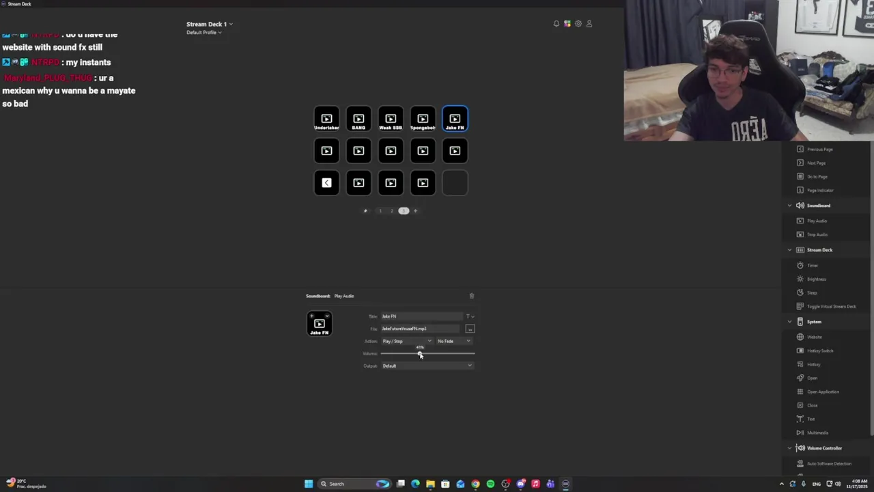Image resolution: width=874 pixels, height=492 pixels.
Task: Select the Spongebob sound key
Action: [x=423, y=119]
